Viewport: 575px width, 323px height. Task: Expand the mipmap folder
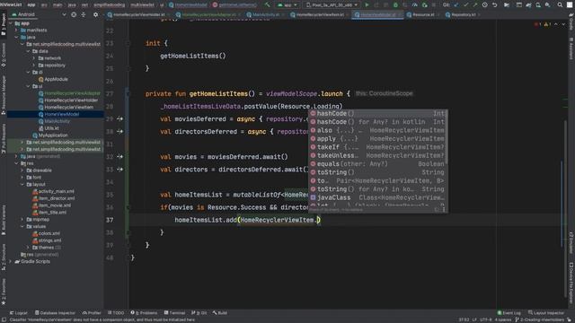(x=22, y=219)
